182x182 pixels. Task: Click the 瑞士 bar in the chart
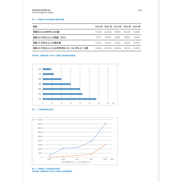click(62, 94)
